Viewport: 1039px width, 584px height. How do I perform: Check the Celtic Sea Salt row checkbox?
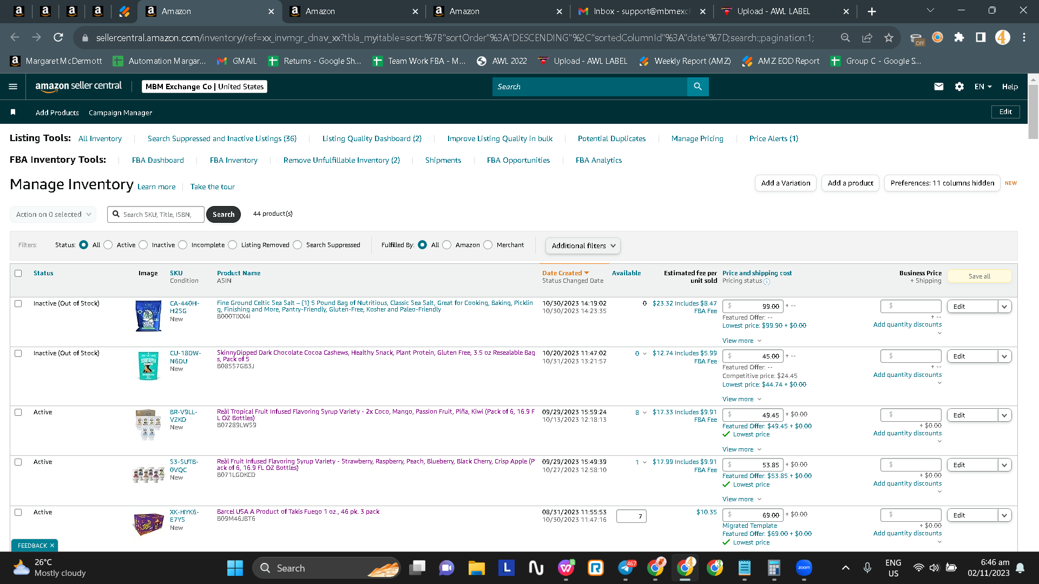tap(18, 304)
